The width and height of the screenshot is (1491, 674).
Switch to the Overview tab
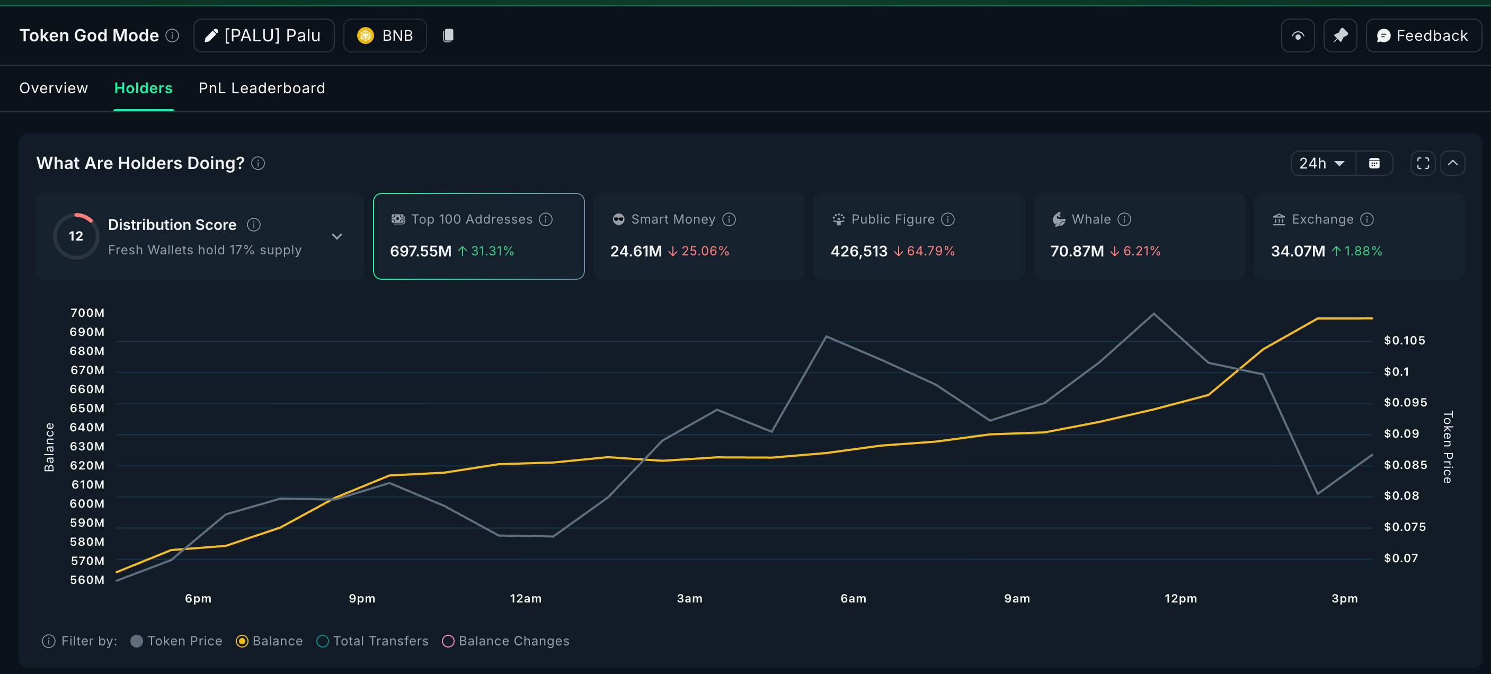54,88
